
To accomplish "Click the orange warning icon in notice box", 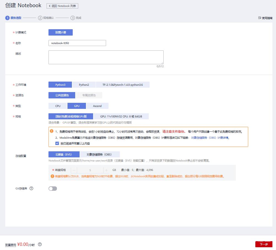I will (x=52, y=131).
